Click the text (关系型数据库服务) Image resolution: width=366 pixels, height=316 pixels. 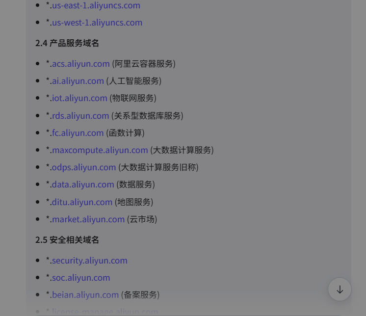point(147,116)
